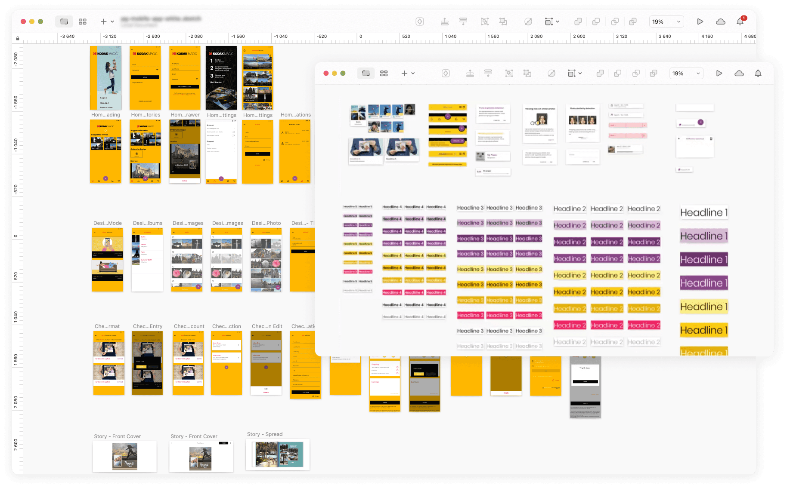Select the Story - Spread artboard thumbnail
This screenshot has height=488, width=790.
point(278,454)
